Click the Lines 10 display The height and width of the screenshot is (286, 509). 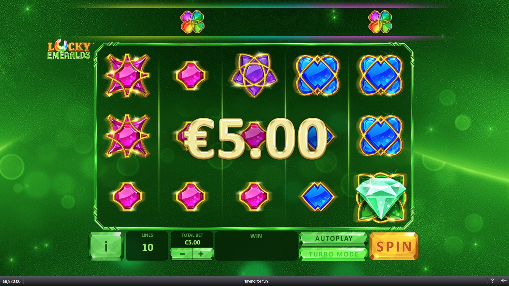[x=147, y=246]
